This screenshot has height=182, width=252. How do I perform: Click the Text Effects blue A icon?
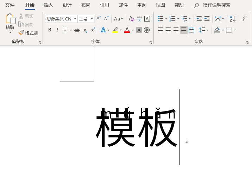click(x=103, y=30)
